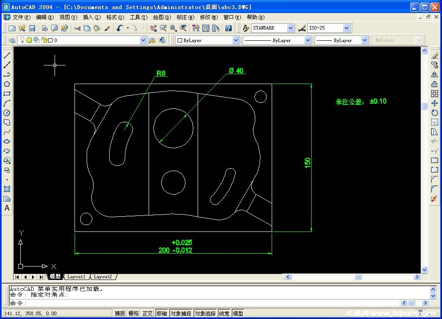Image resolution: width=442 pixels, height=319 pixels.
Task: Activate the Mirror tool
Action: click(435, 75)
